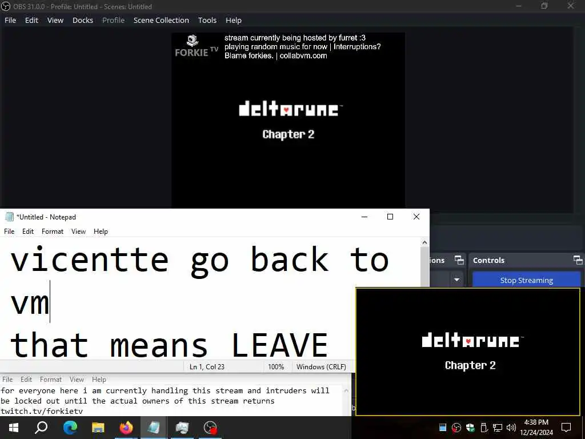Switch to Notepad via taskbar icon

pos(154,428)
